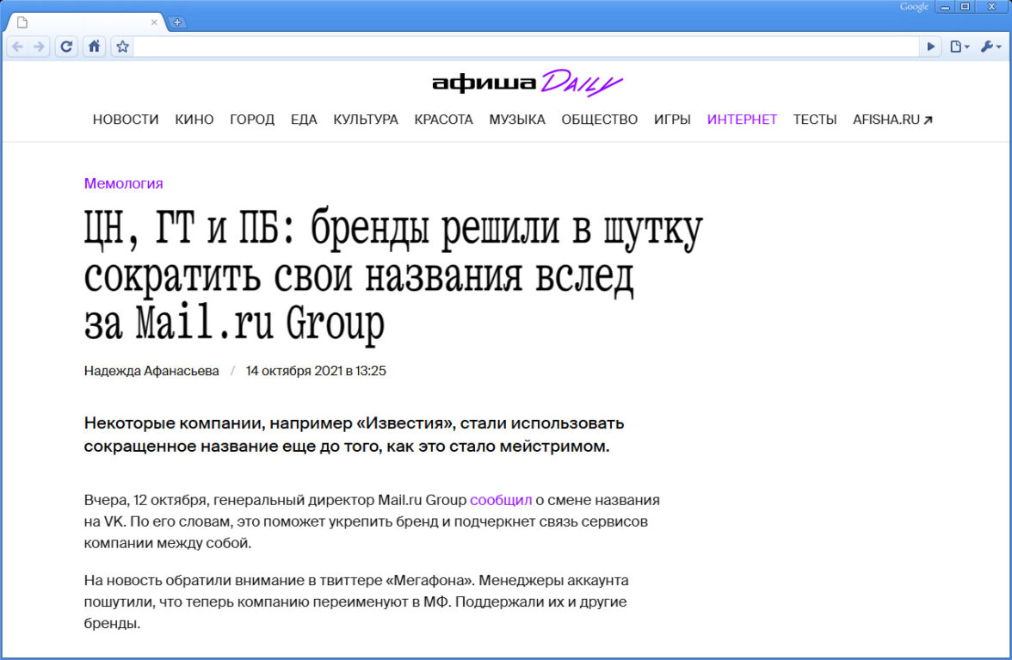1012x660 pixels.
Task: Reload the page with the refresh icon
Action: 65,46
